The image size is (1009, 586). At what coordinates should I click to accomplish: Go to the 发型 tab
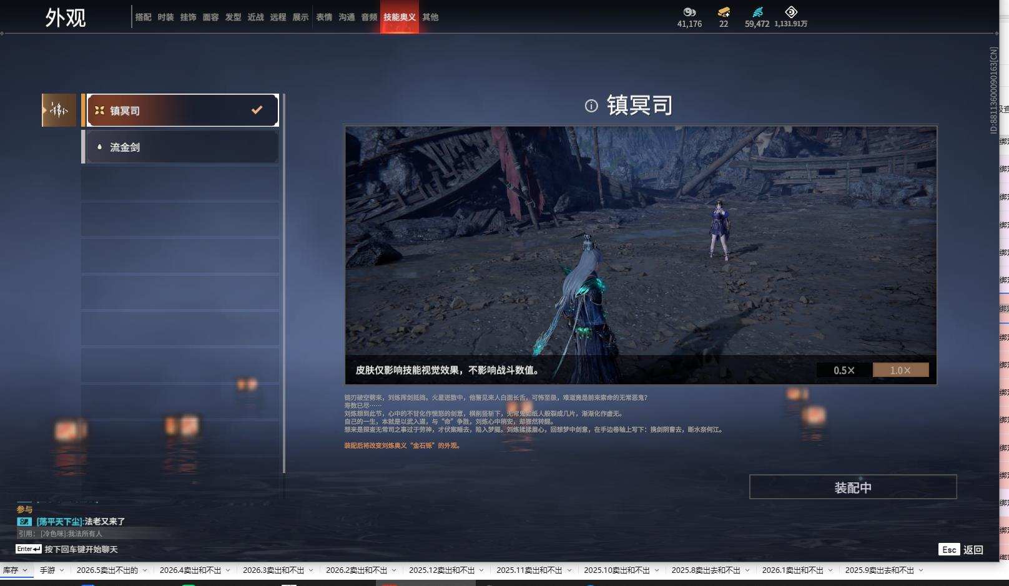click(x=233, y=17)
